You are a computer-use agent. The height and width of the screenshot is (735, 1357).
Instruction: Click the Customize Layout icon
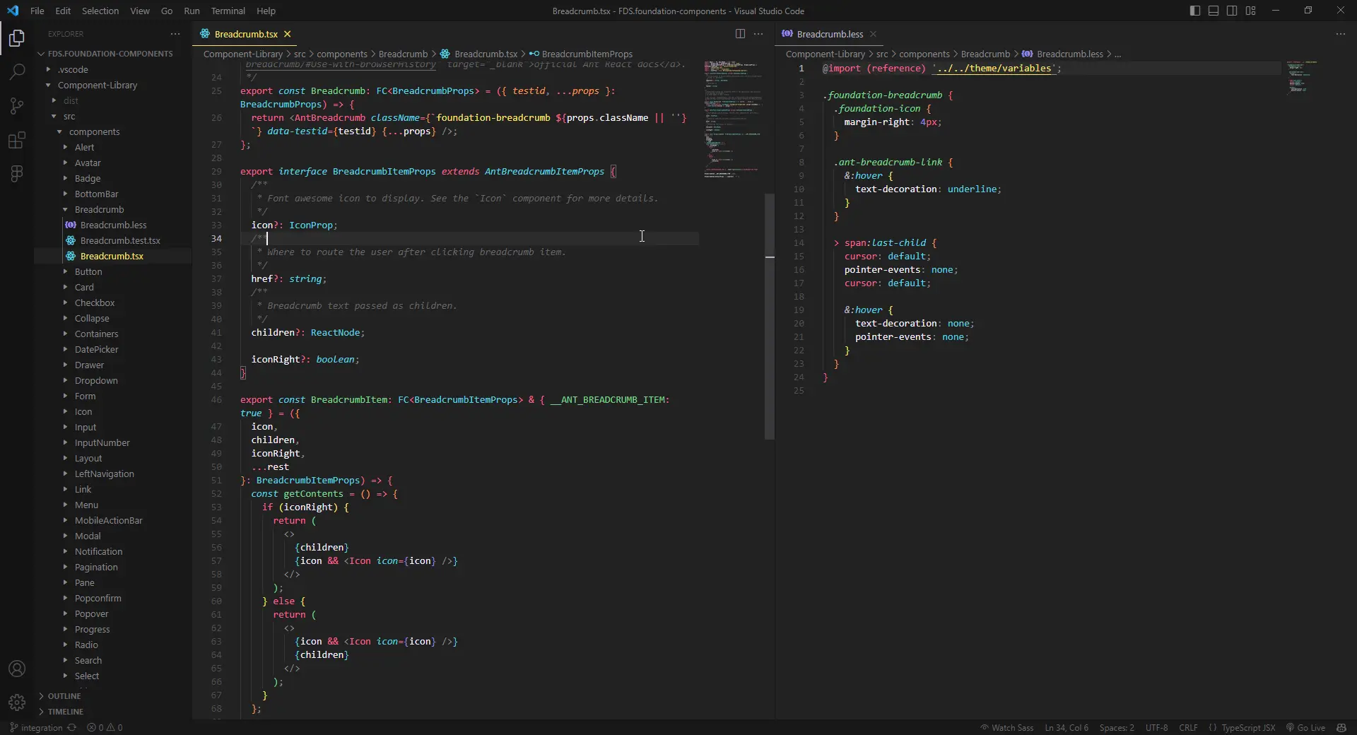click(1250, 11)
